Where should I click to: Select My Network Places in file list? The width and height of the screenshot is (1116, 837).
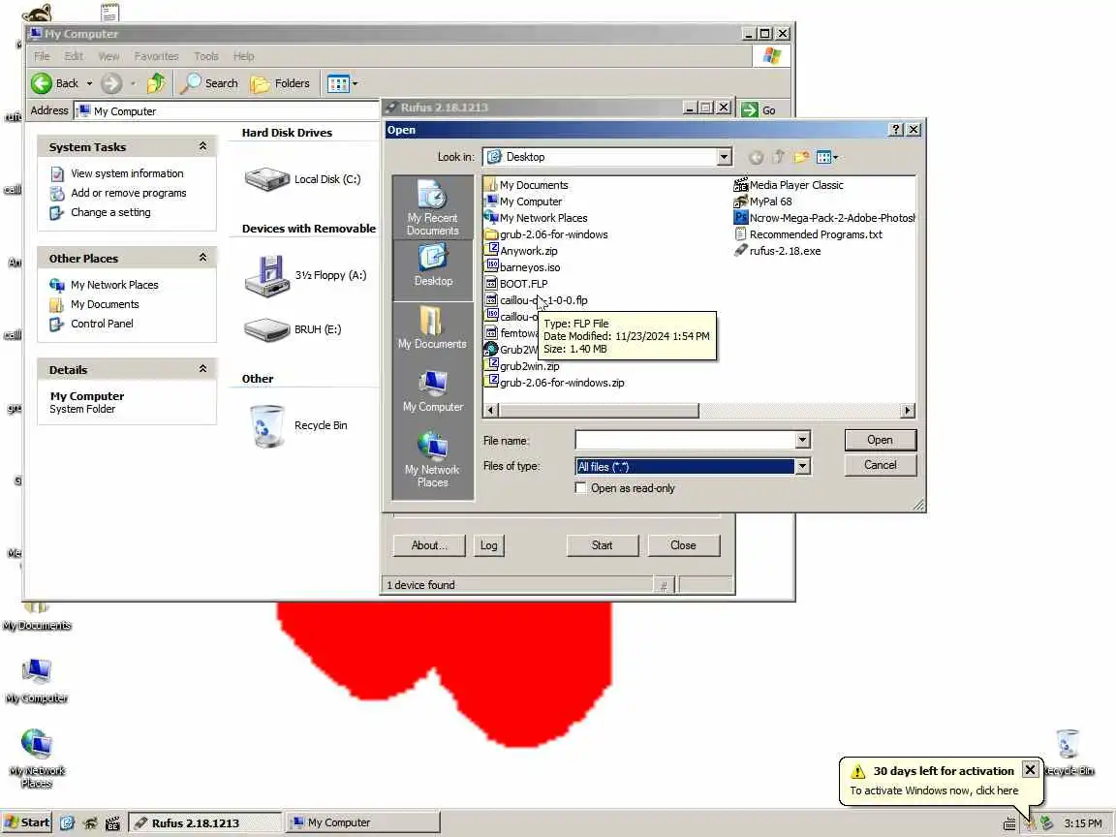pos(536,218)
